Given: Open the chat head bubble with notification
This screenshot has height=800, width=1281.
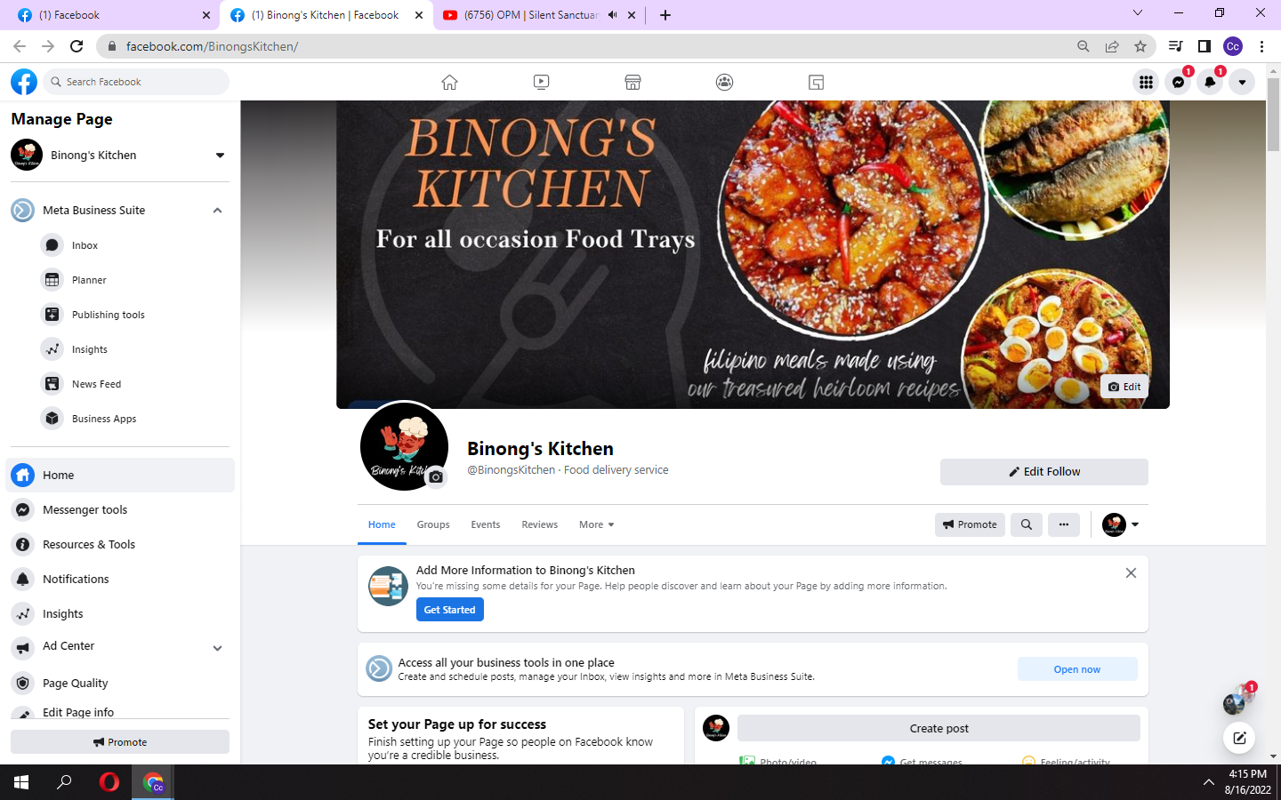Looking at the screenshot, I should pyautogui.click(x=1237, y=700).
